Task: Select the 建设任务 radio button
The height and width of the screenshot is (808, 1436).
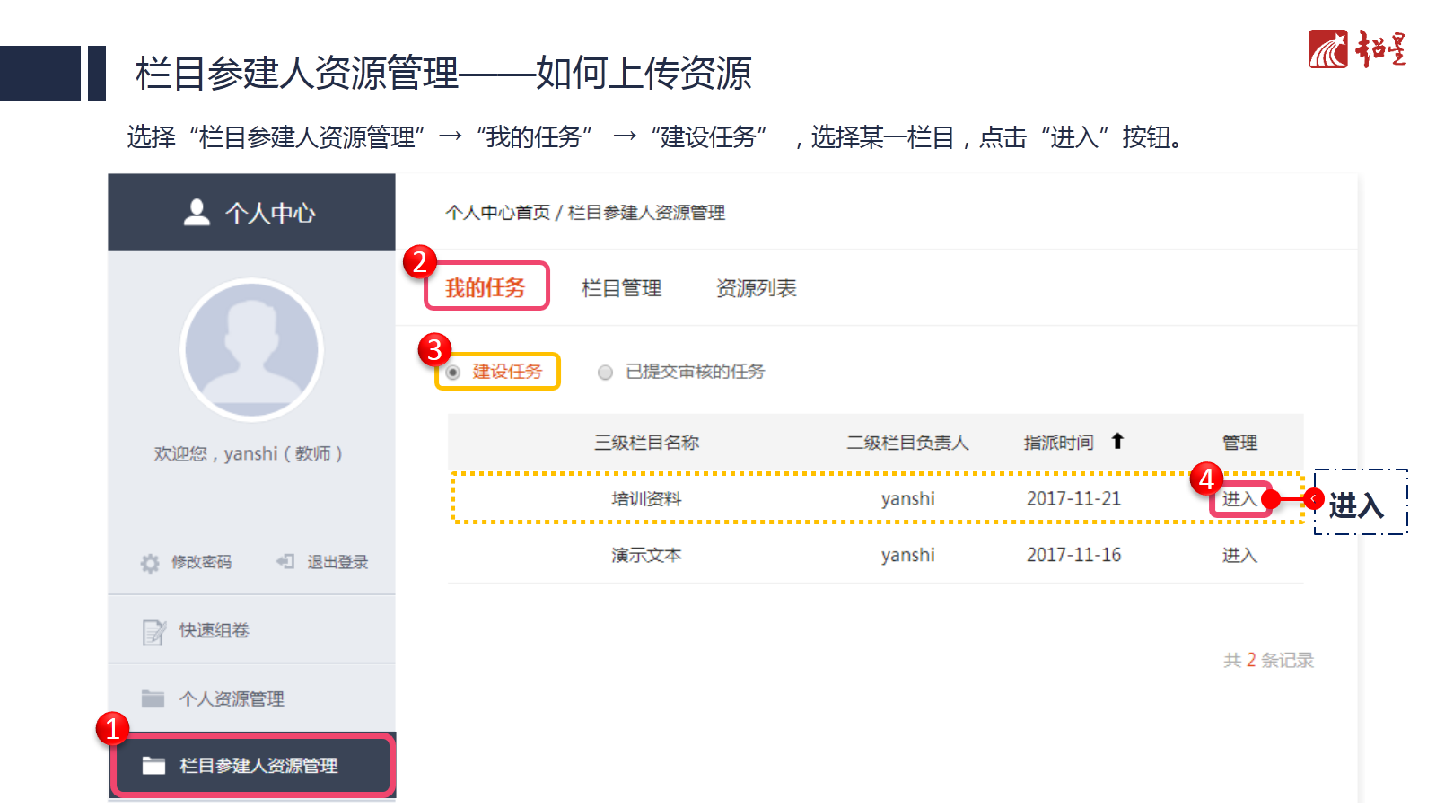Action: [453, 373]
